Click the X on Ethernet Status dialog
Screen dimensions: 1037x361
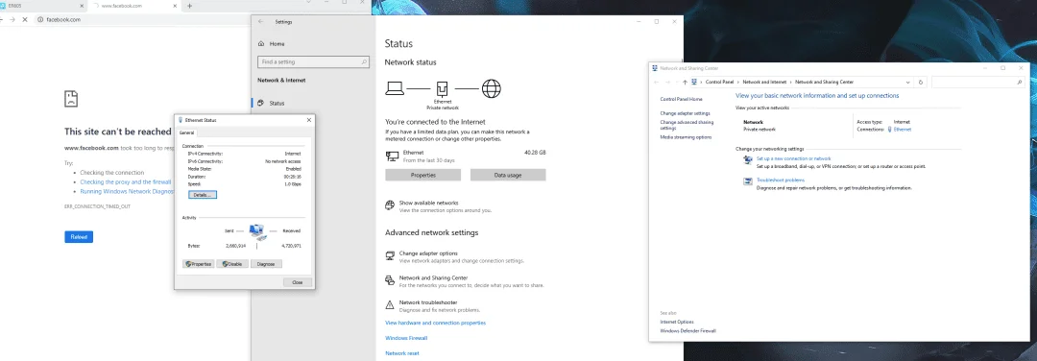coord(309,120)
